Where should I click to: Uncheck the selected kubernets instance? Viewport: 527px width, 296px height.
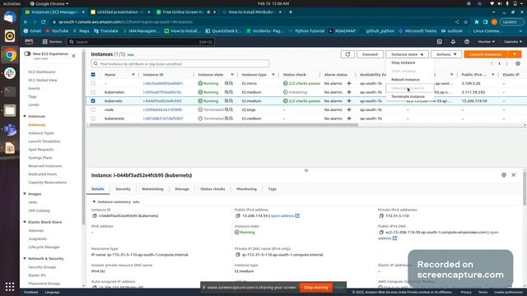tap(93, 100)
